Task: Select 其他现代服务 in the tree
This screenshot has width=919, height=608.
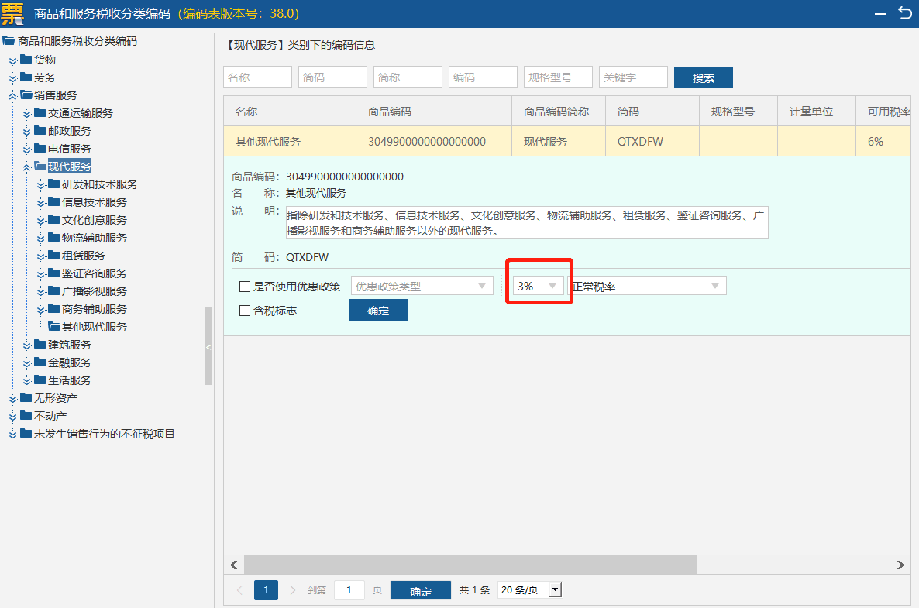Action: [94, 327]
